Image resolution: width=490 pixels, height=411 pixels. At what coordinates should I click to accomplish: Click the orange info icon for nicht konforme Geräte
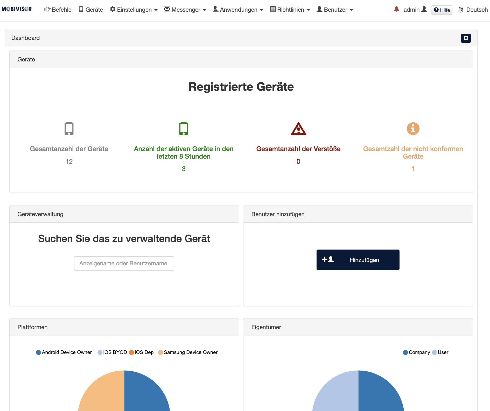(413, 129)
